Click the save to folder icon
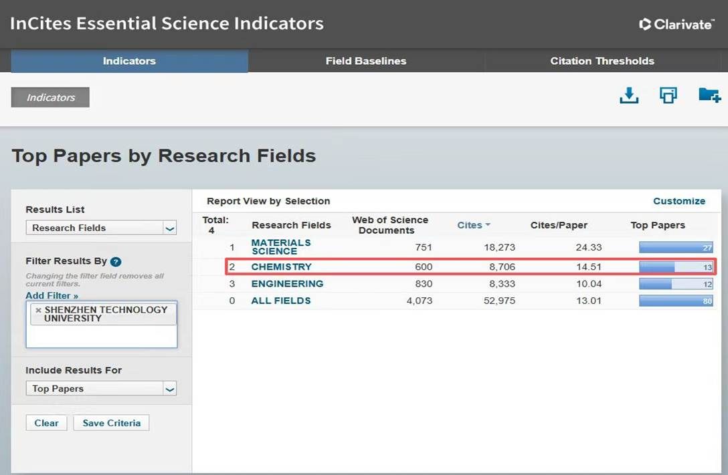The image size is (728, 475). tap(709, 96)
